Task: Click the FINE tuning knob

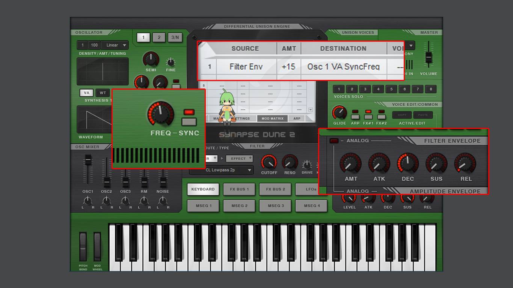Action: point(170,62)
